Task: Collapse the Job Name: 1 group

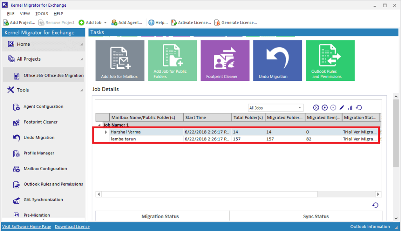Action: [x=100, y=125]
